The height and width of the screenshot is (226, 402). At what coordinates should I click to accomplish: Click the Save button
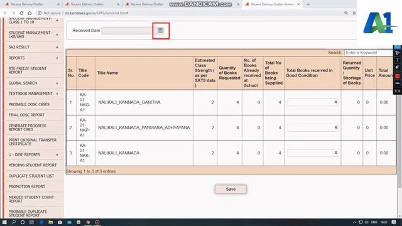pos(231,189)
